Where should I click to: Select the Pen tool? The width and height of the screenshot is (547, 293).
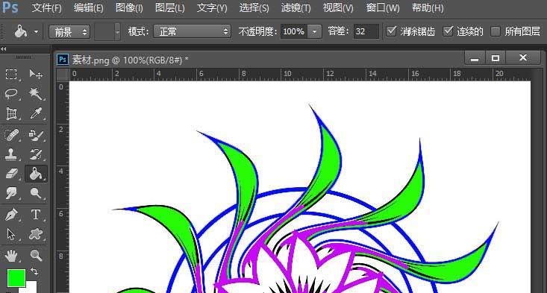(x=11, y=215)
